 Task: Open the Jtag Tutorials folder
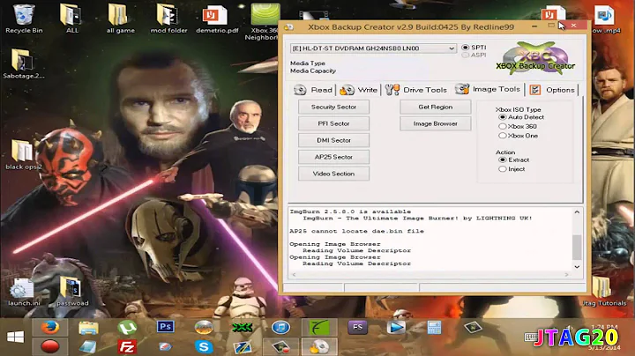[x=604, y=292]
